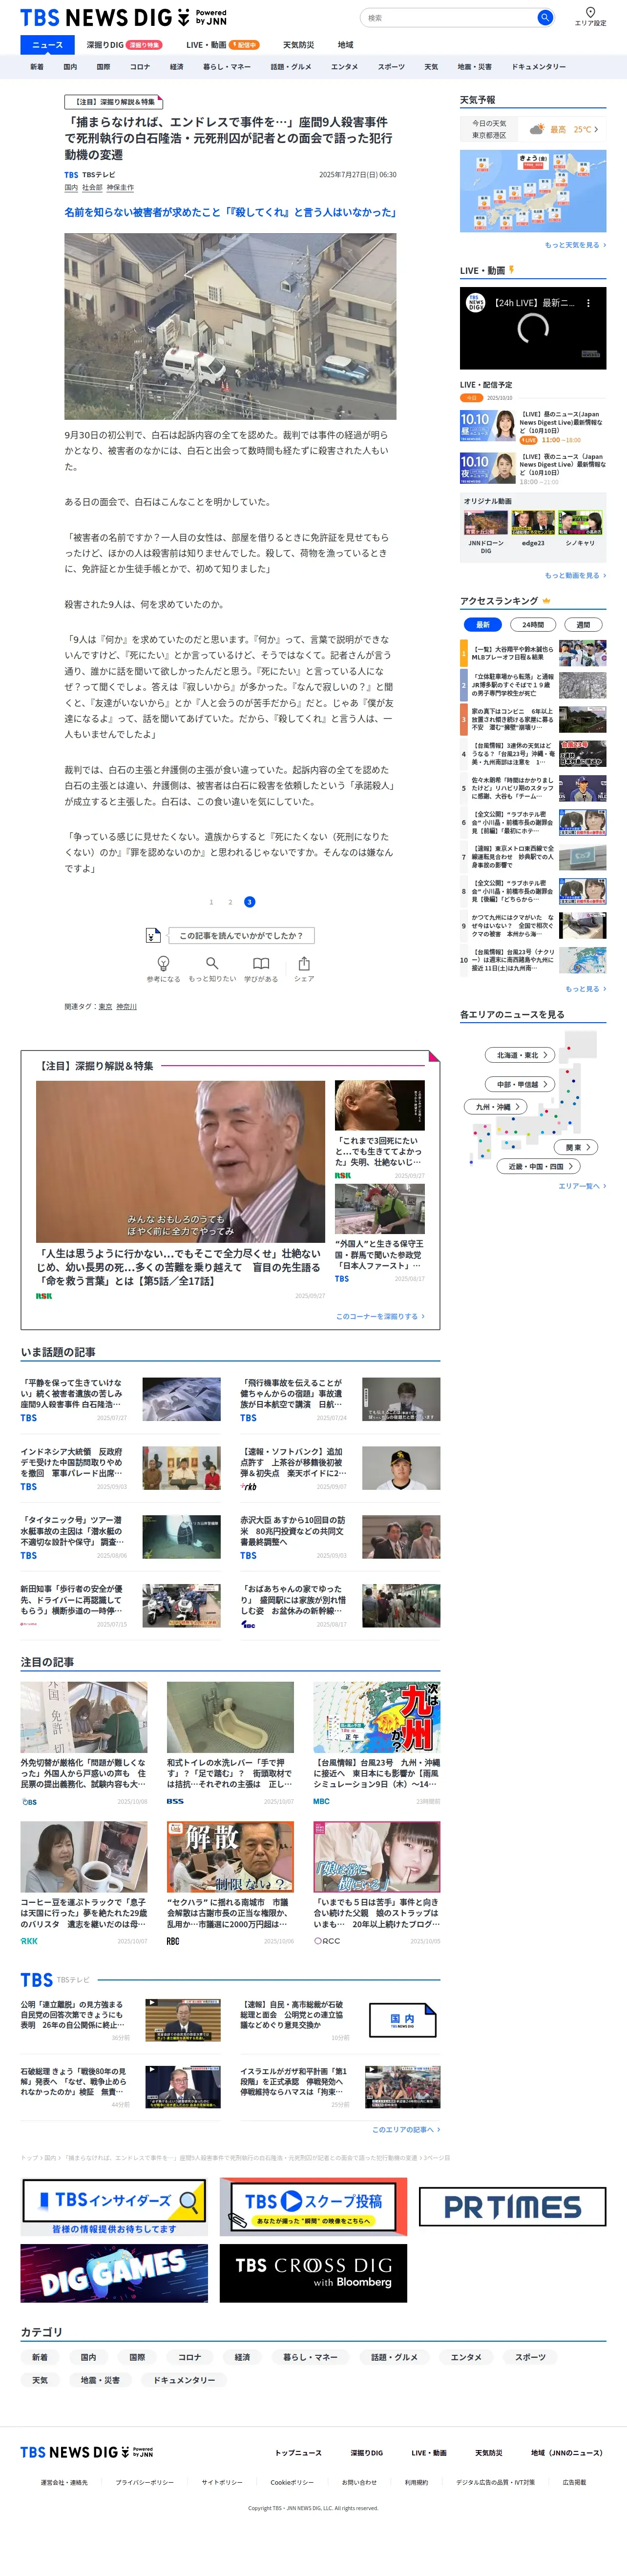The width and height of the screenshot is (627, 2576).
Task: Click the 学びがある open book reaction icon
Action: point(261,963)
